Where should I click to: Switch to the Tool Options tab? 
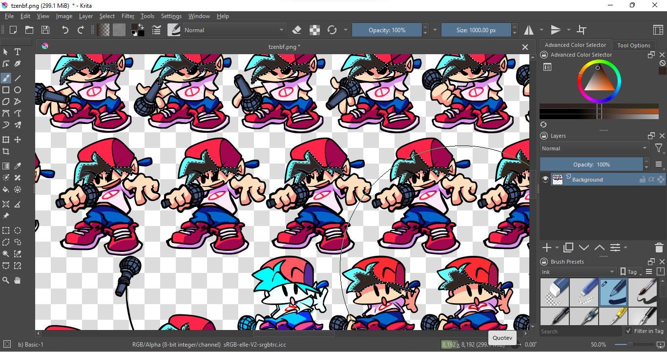634,45
